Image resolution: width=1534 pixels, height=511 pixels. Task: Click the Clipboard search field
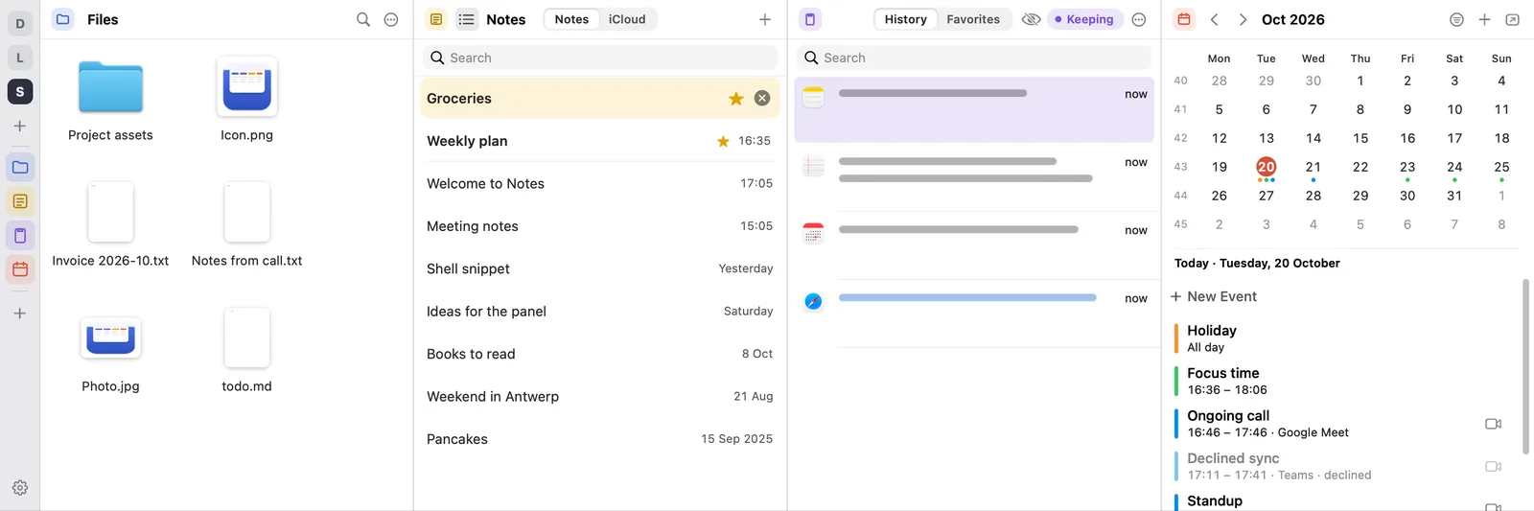pyautogui.click(x=974, y=58)
